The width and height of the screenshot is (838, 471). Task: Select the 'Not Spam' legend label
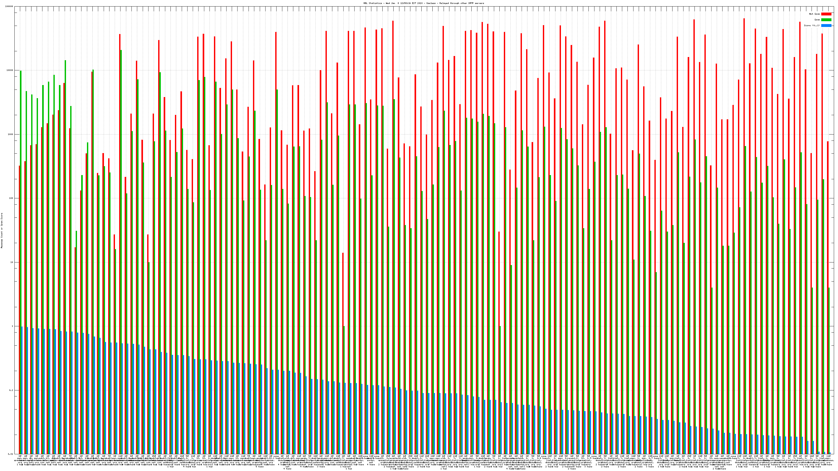815,14
